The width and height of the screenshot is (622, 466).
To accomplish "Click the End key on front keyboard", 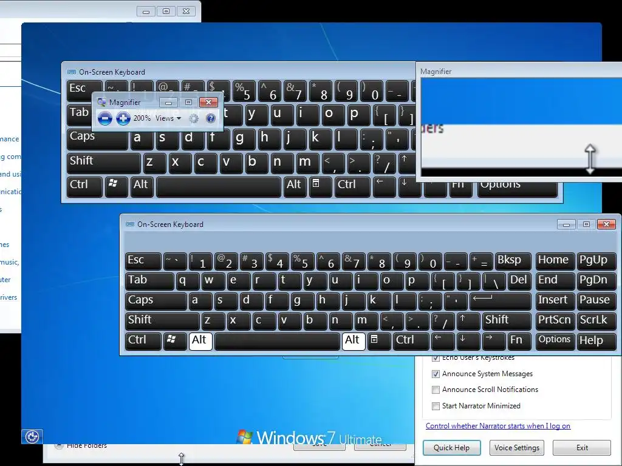I will click(x=555, y=282).
